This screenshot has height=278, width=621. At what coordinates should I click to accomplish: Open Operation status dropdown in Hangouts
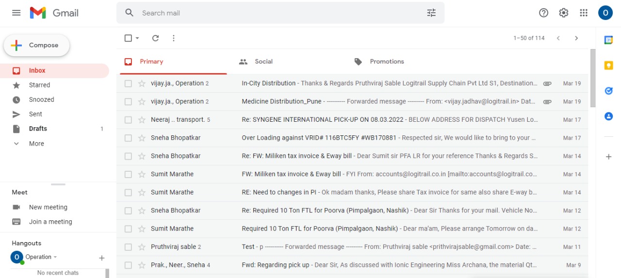click(55, 257)
